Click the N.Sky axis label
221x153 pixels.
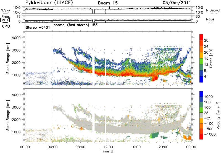[x=5, y=10]
